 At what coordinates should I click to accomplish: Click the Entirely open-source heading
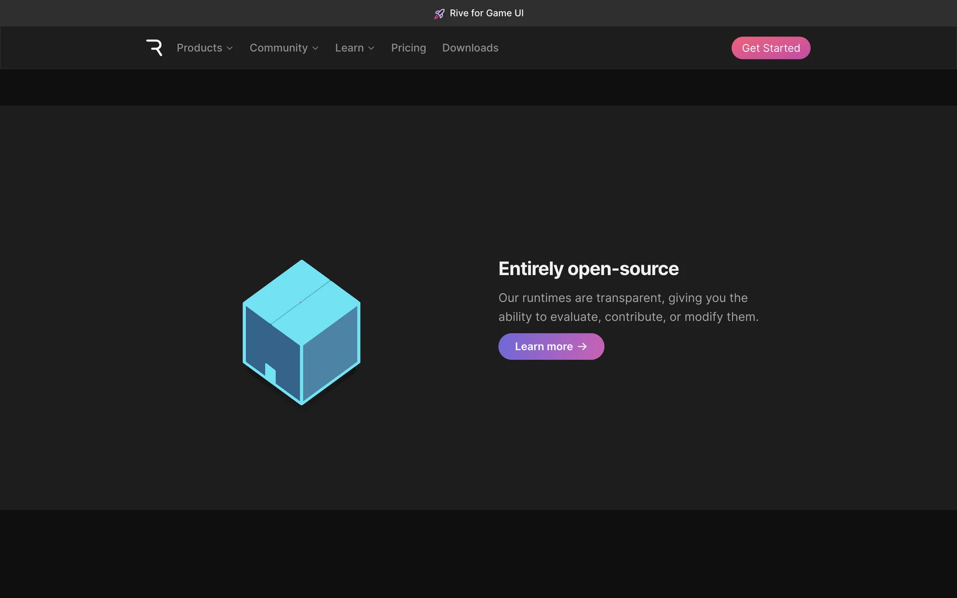pos(588,269)
